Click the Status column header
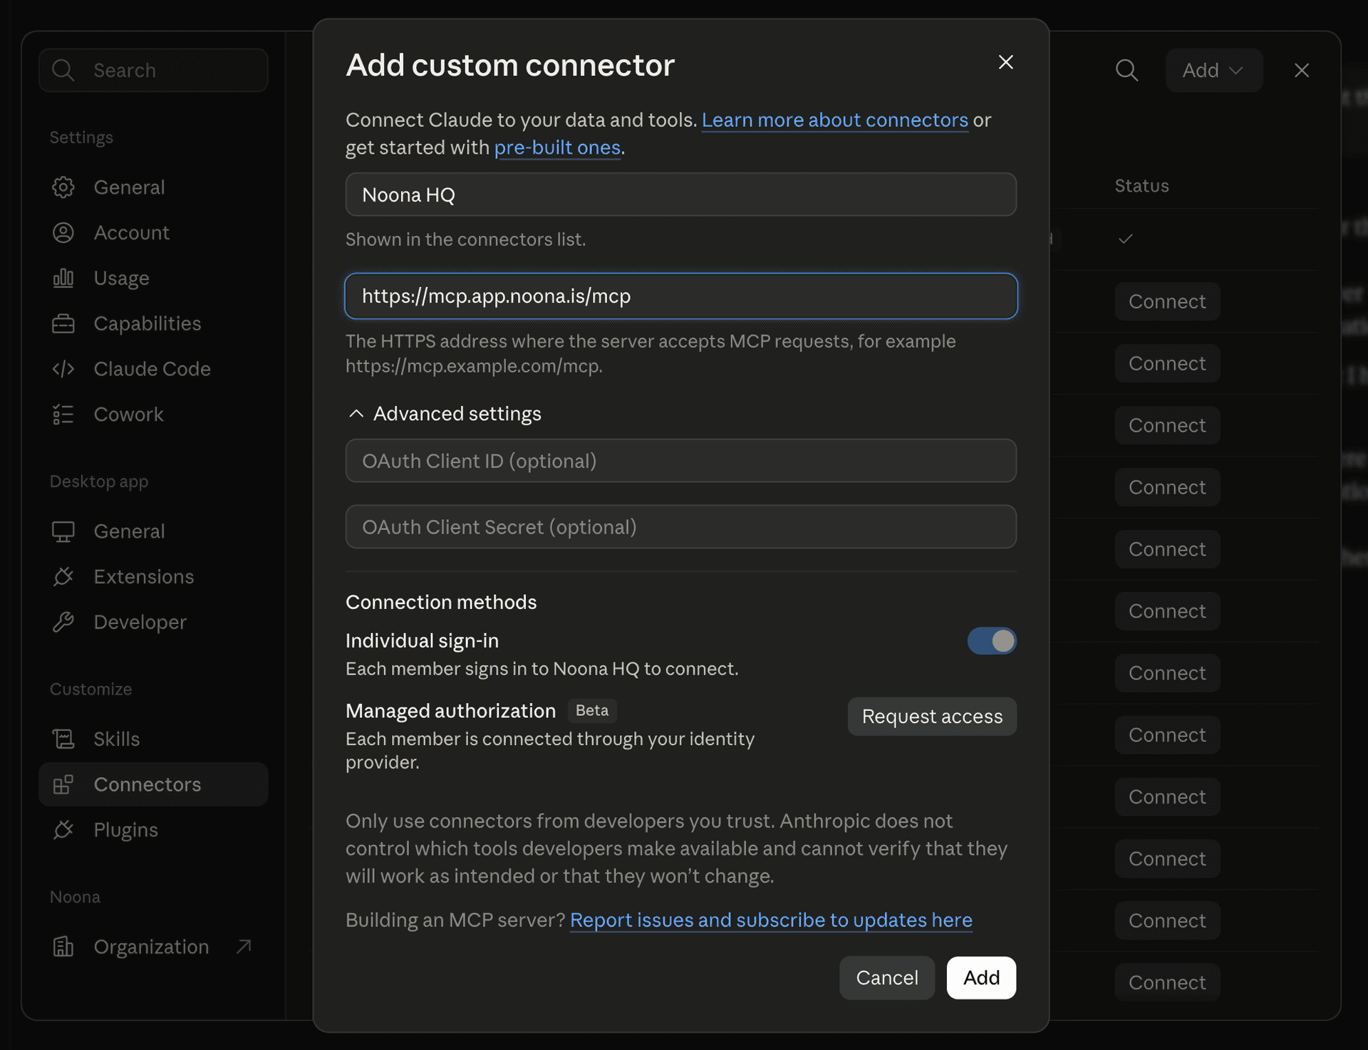This screenshot has height=1050, width=1368. coord(1141,186)
